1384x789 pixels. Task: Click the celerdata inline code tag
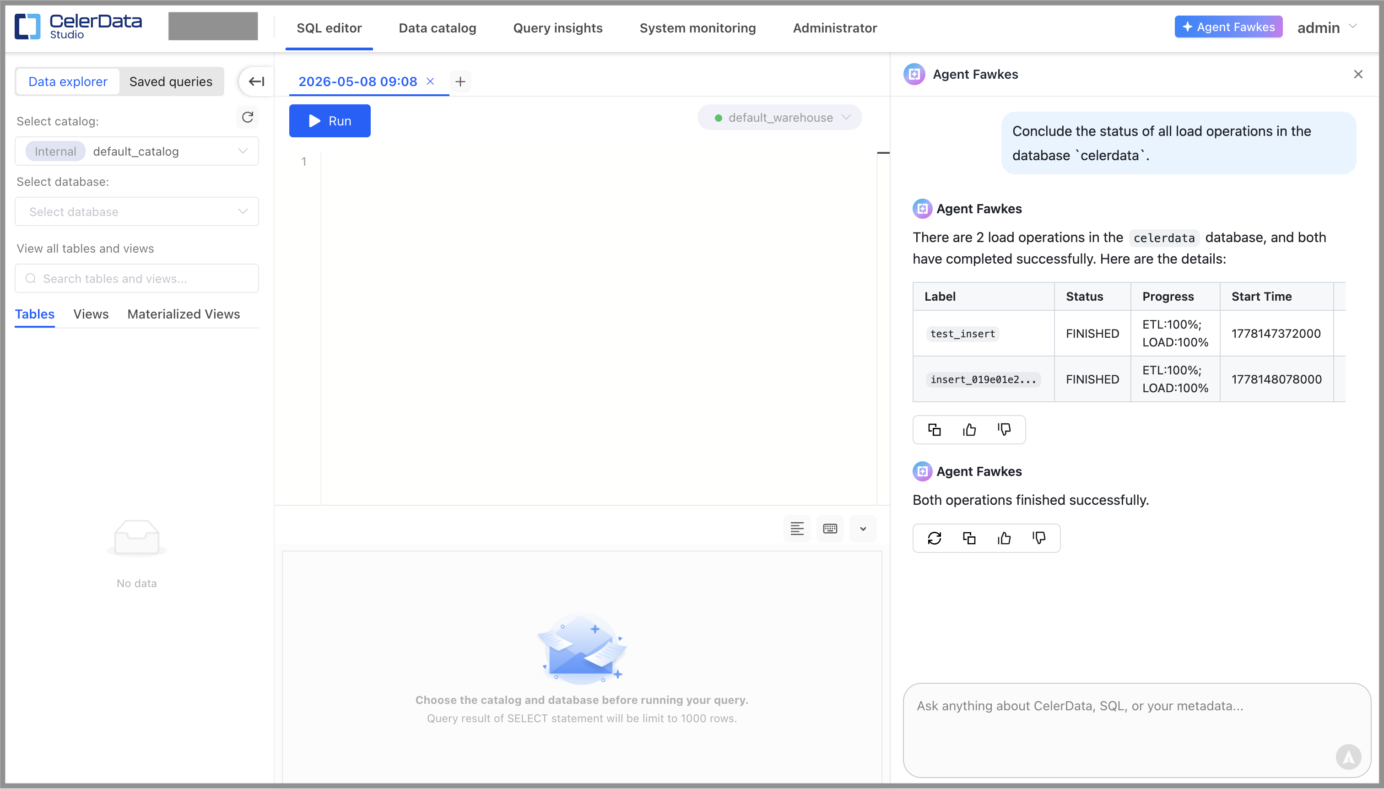(1163, 238)
